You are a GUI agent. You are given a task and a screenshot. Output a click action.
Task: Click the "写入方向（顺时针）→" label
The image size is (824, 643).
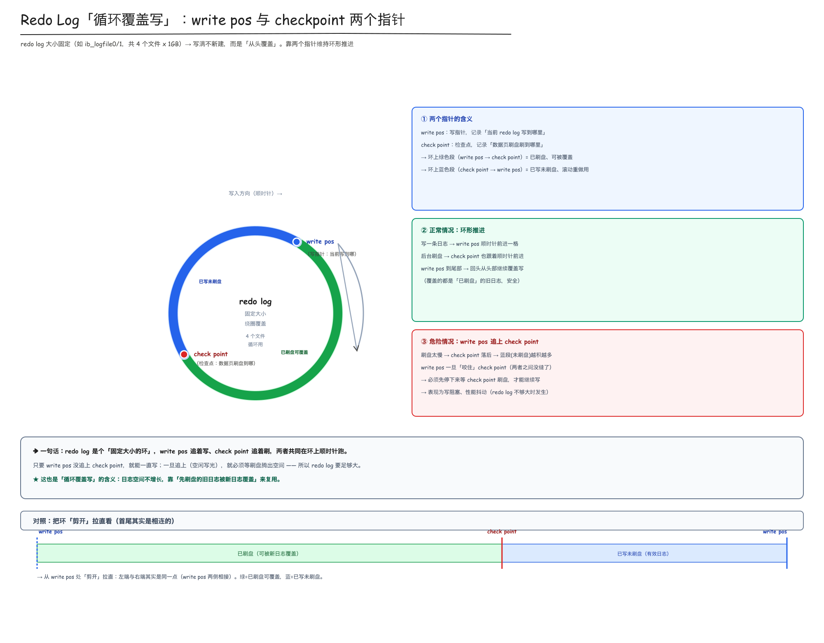click(x=255, y=193)
